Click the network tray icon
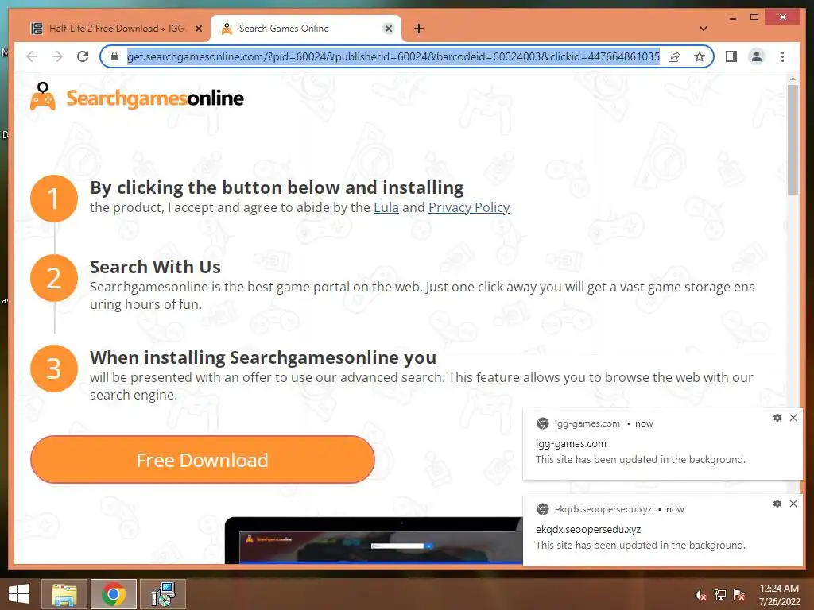This screenshot has width=814, height=610. tap(720, 595)
